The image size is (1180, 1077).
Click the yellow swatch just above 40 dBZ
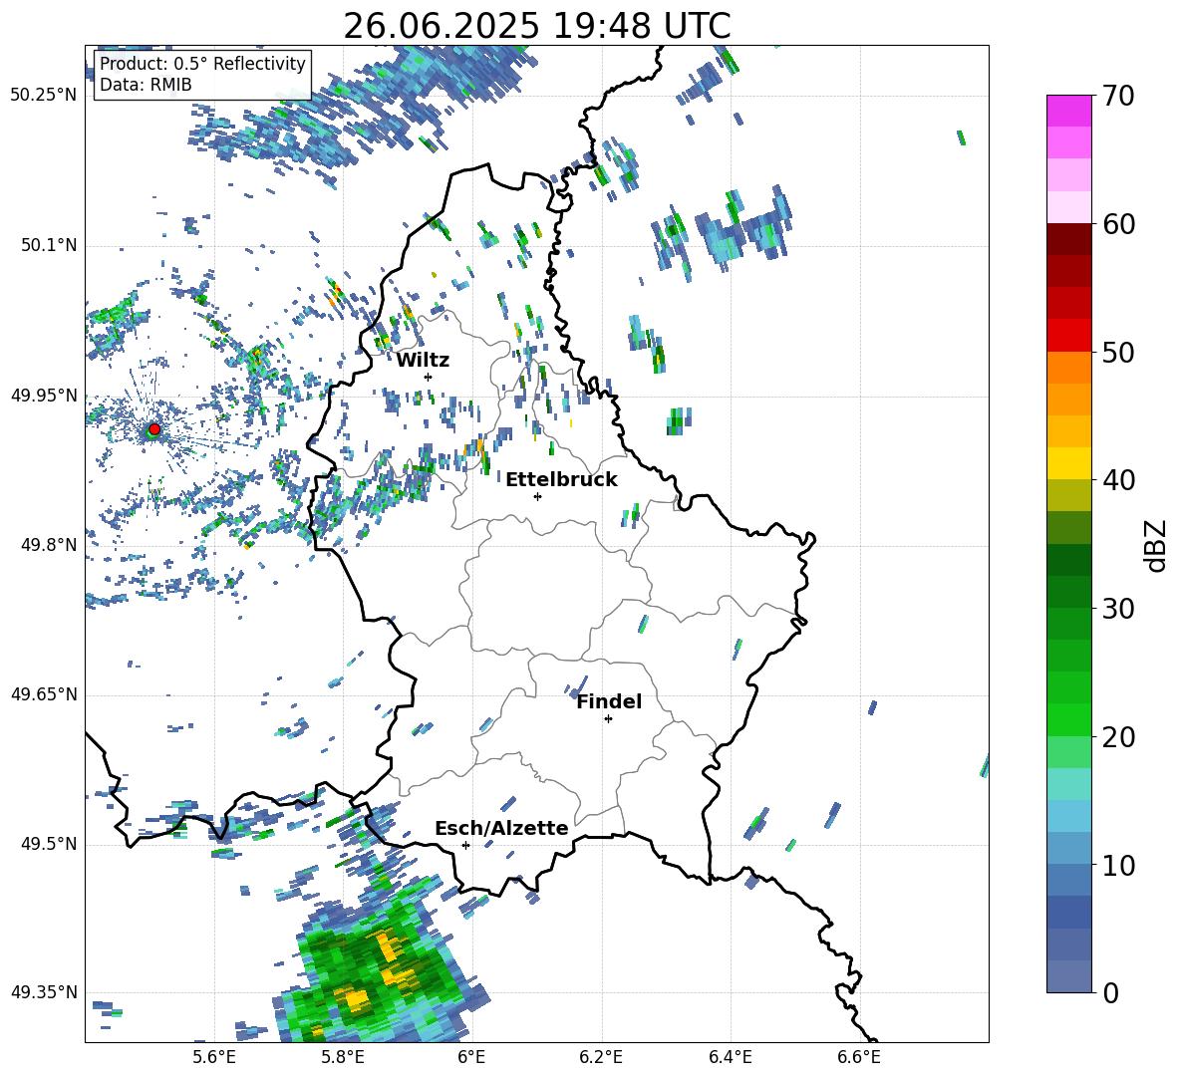pos(1069,464)
